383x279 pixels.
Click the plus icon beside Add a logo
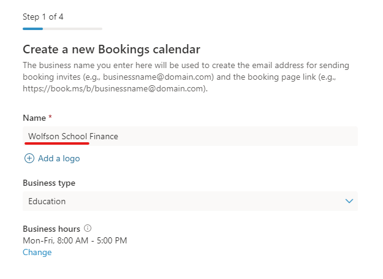click(29, 158)
